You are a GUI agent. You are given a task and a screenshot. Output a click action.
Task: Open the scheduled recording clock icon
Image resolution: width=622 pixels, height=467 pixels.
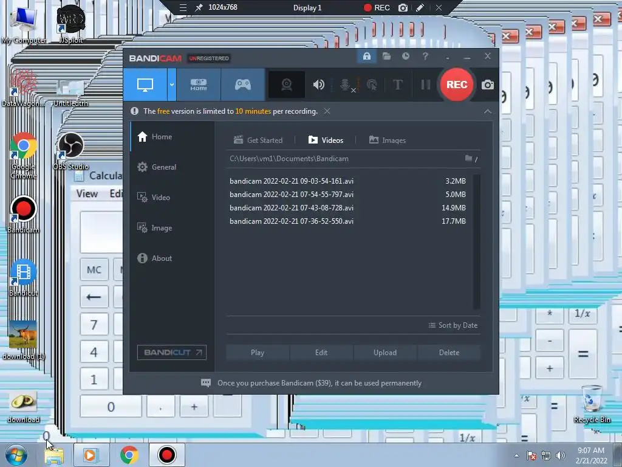click(405, 57)
